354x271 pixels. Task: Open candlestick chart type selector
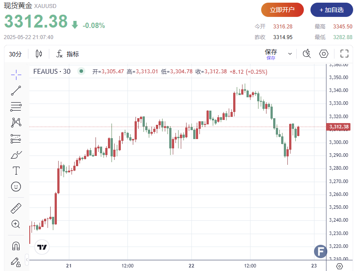tap(39, 54)
